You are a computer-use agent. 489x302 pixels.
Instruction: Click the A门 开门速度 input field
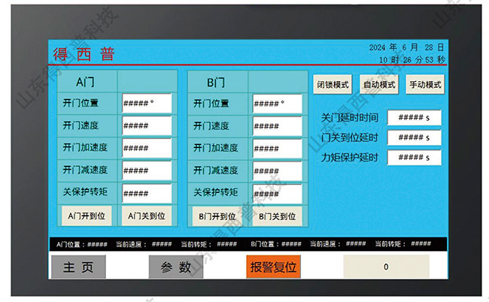[x=147, y=126]
